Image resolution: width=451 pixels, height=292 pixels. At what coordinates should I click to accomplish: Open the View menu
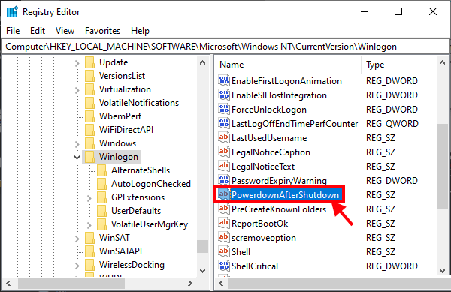tap(65, 31)
